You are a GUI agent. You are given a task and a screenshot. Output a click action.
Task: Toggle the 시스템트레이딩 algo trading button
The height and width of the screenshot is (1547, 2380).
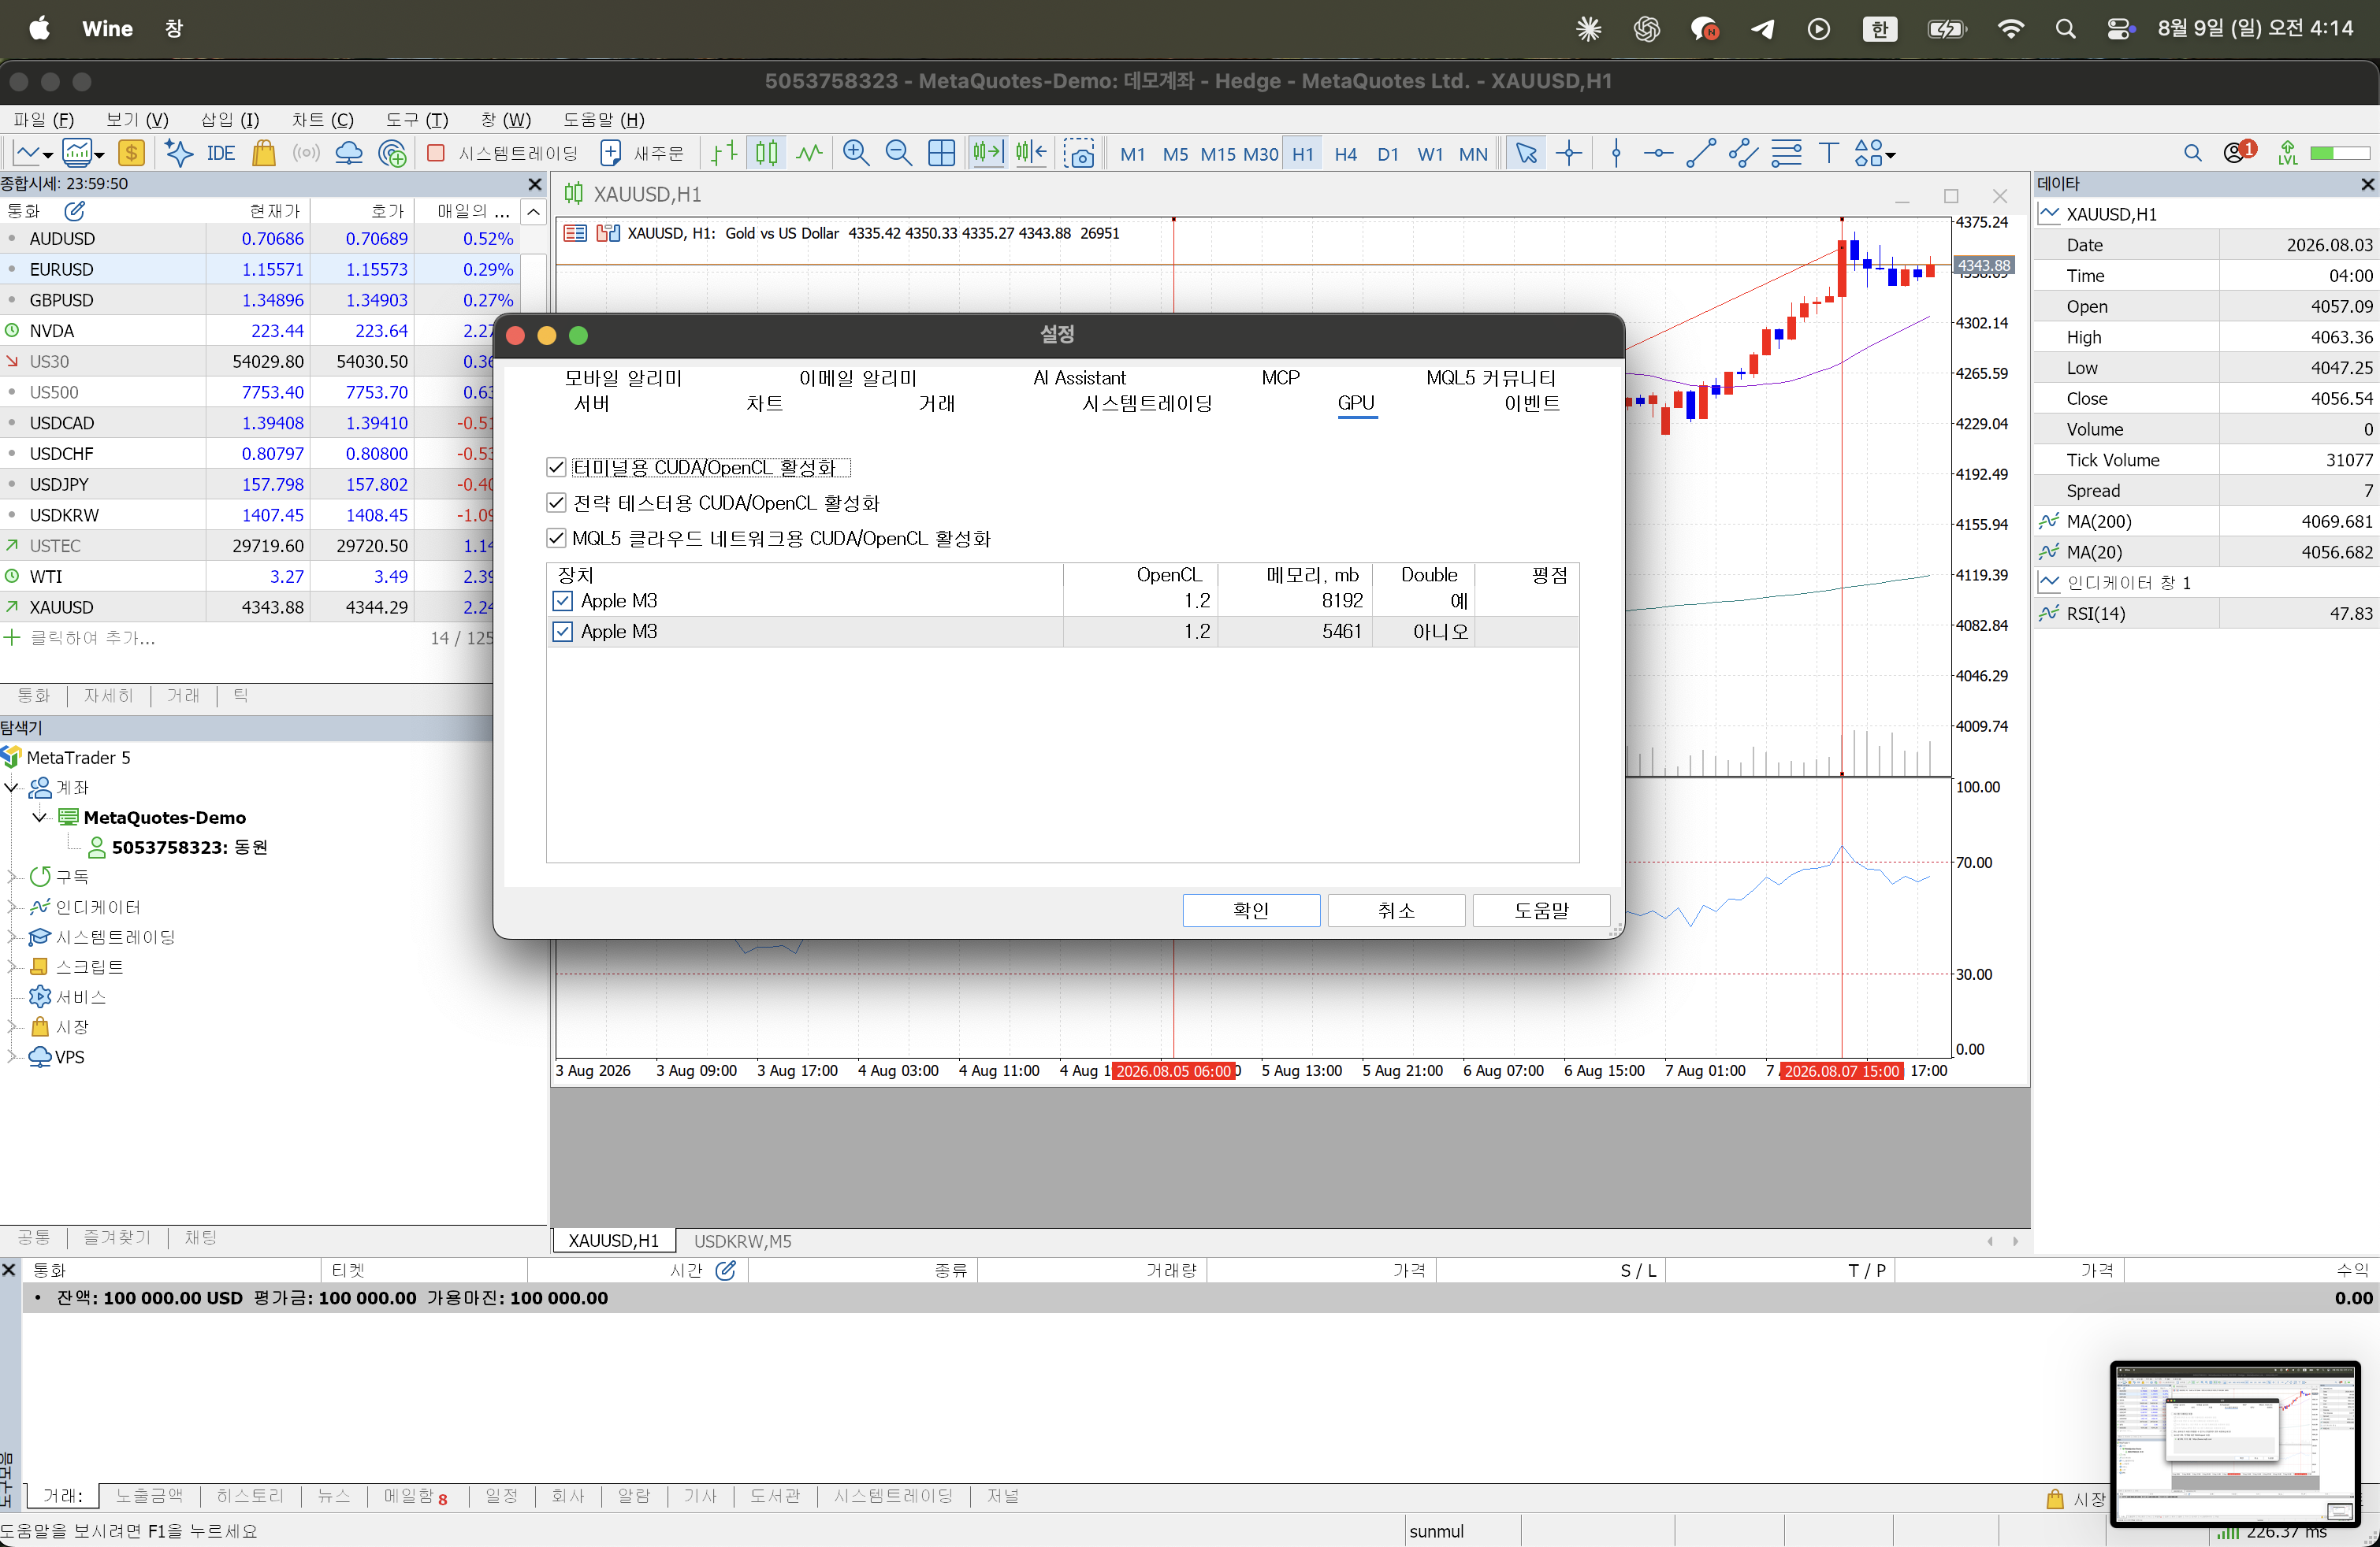click(x=503, y=153)
